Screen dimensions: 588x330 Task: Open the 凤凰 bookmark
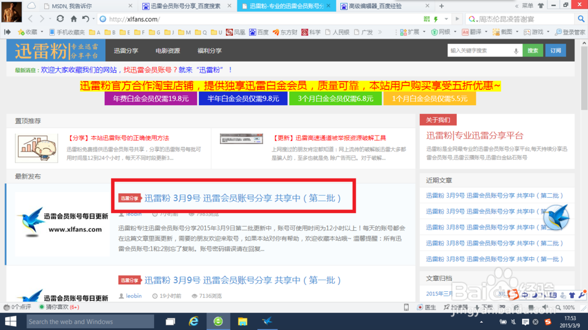(x=236, y=32)
